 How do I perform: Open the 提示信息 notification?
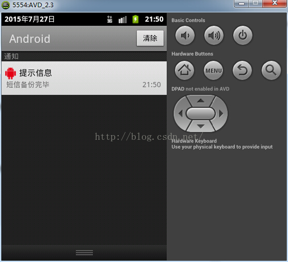point(84,78)
